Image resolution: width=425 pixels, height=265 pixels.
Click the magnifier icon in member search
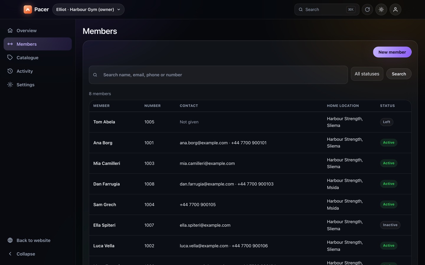95,75
